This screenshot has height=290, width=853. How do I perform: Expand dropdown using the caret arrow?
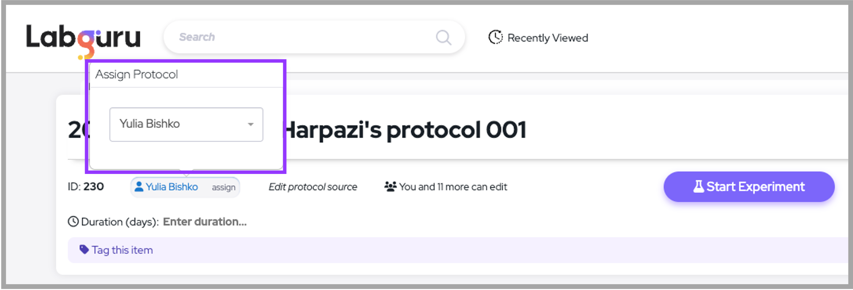251,124
